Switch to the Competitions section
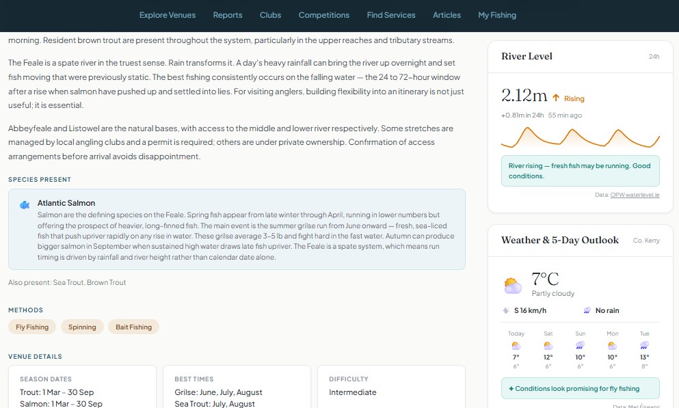The height and width of the screenshot is (408, 679). pos(323,15)
